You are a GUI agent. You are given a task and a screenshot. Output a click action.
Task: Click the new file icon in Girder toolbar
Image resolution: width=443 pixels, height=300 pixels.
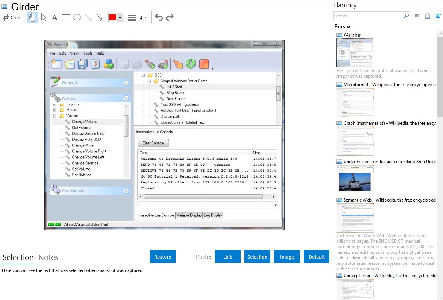(x=56, y=64)
